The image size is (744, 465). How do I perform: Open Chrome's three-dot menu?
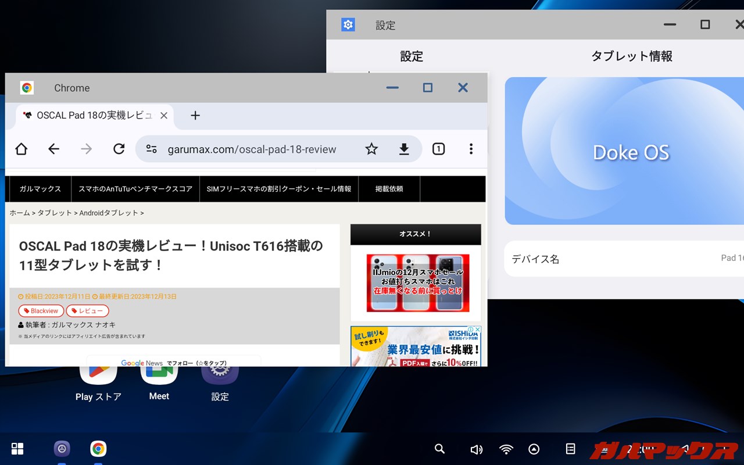coord(471,149)
